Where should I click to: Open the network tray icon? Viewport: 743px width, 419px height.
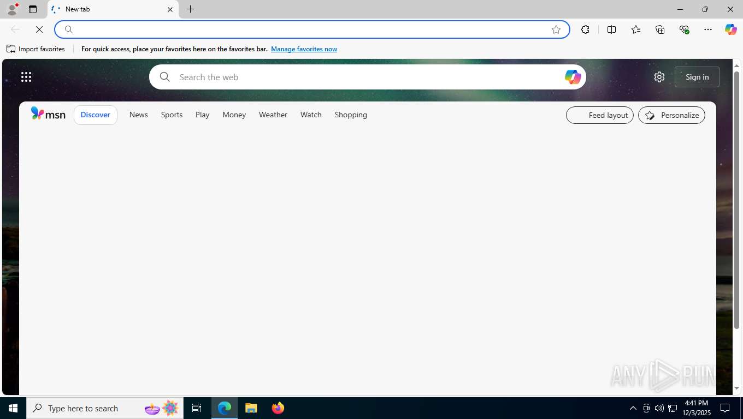click(673, 408)
